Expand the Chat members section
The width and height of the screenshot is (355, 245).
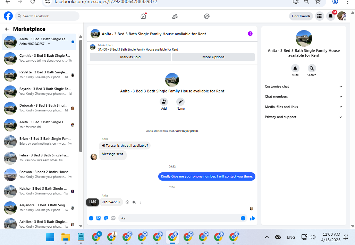coord(304,97)
